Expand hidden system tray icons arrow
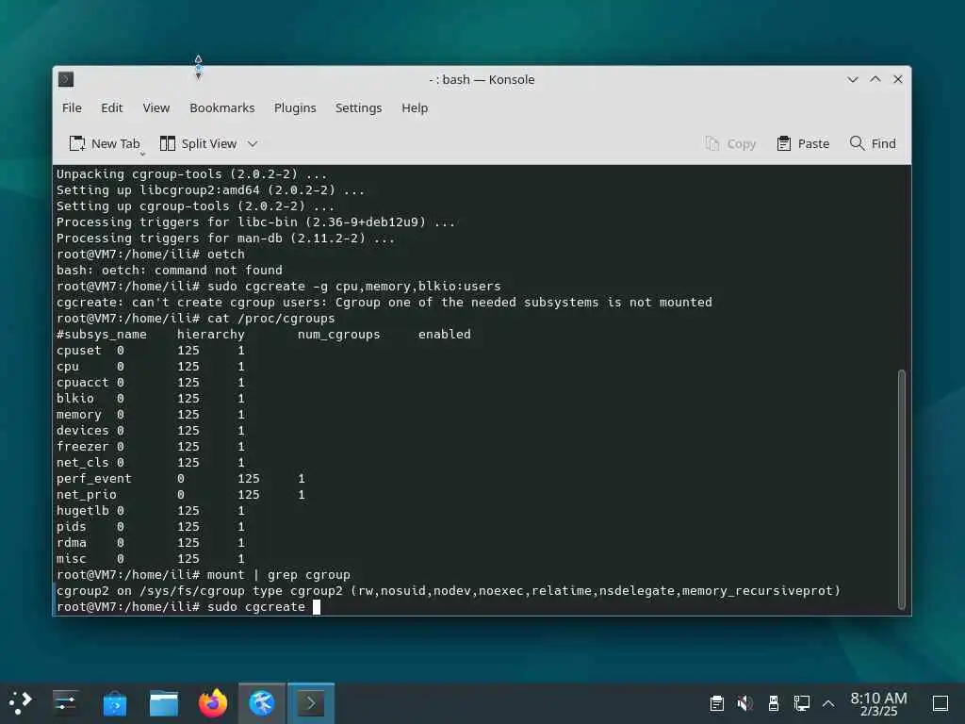The image size is (965, 724). point(828,703)
